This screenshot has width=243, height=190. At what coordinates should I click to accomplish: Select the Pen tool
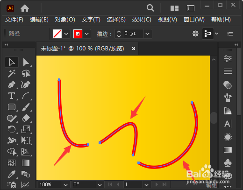[x=12, y=85]
